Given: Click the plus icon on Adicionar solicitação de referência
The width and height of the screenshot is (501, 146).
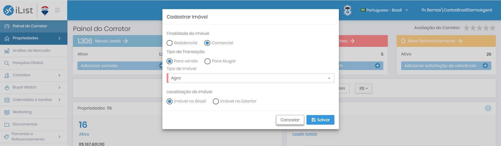Looking at the screenshot, I should click(485, 66).
